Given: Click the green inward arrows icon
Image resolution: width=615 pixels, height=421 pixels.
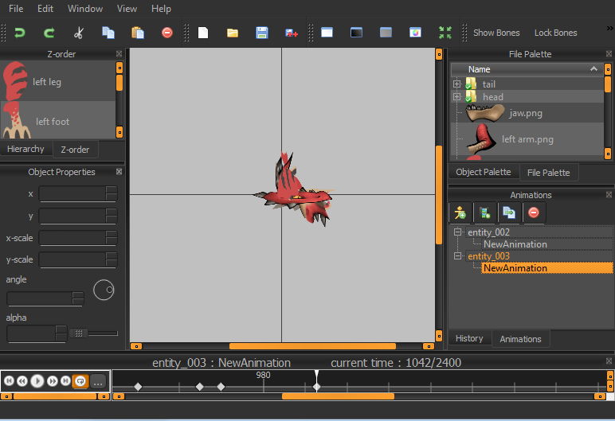Looking at the screenshot, I should (x=445, y=33).
